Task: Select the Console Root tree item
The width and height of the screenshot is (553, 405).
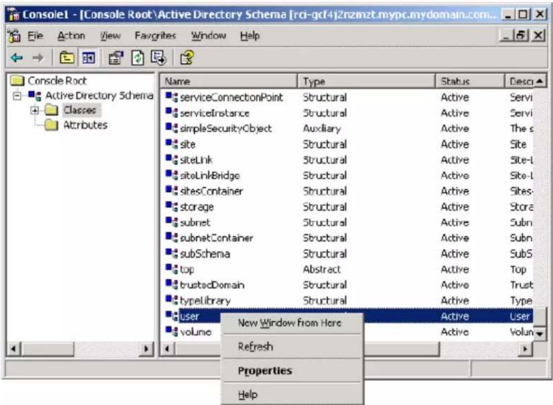Action: point(57,81)
